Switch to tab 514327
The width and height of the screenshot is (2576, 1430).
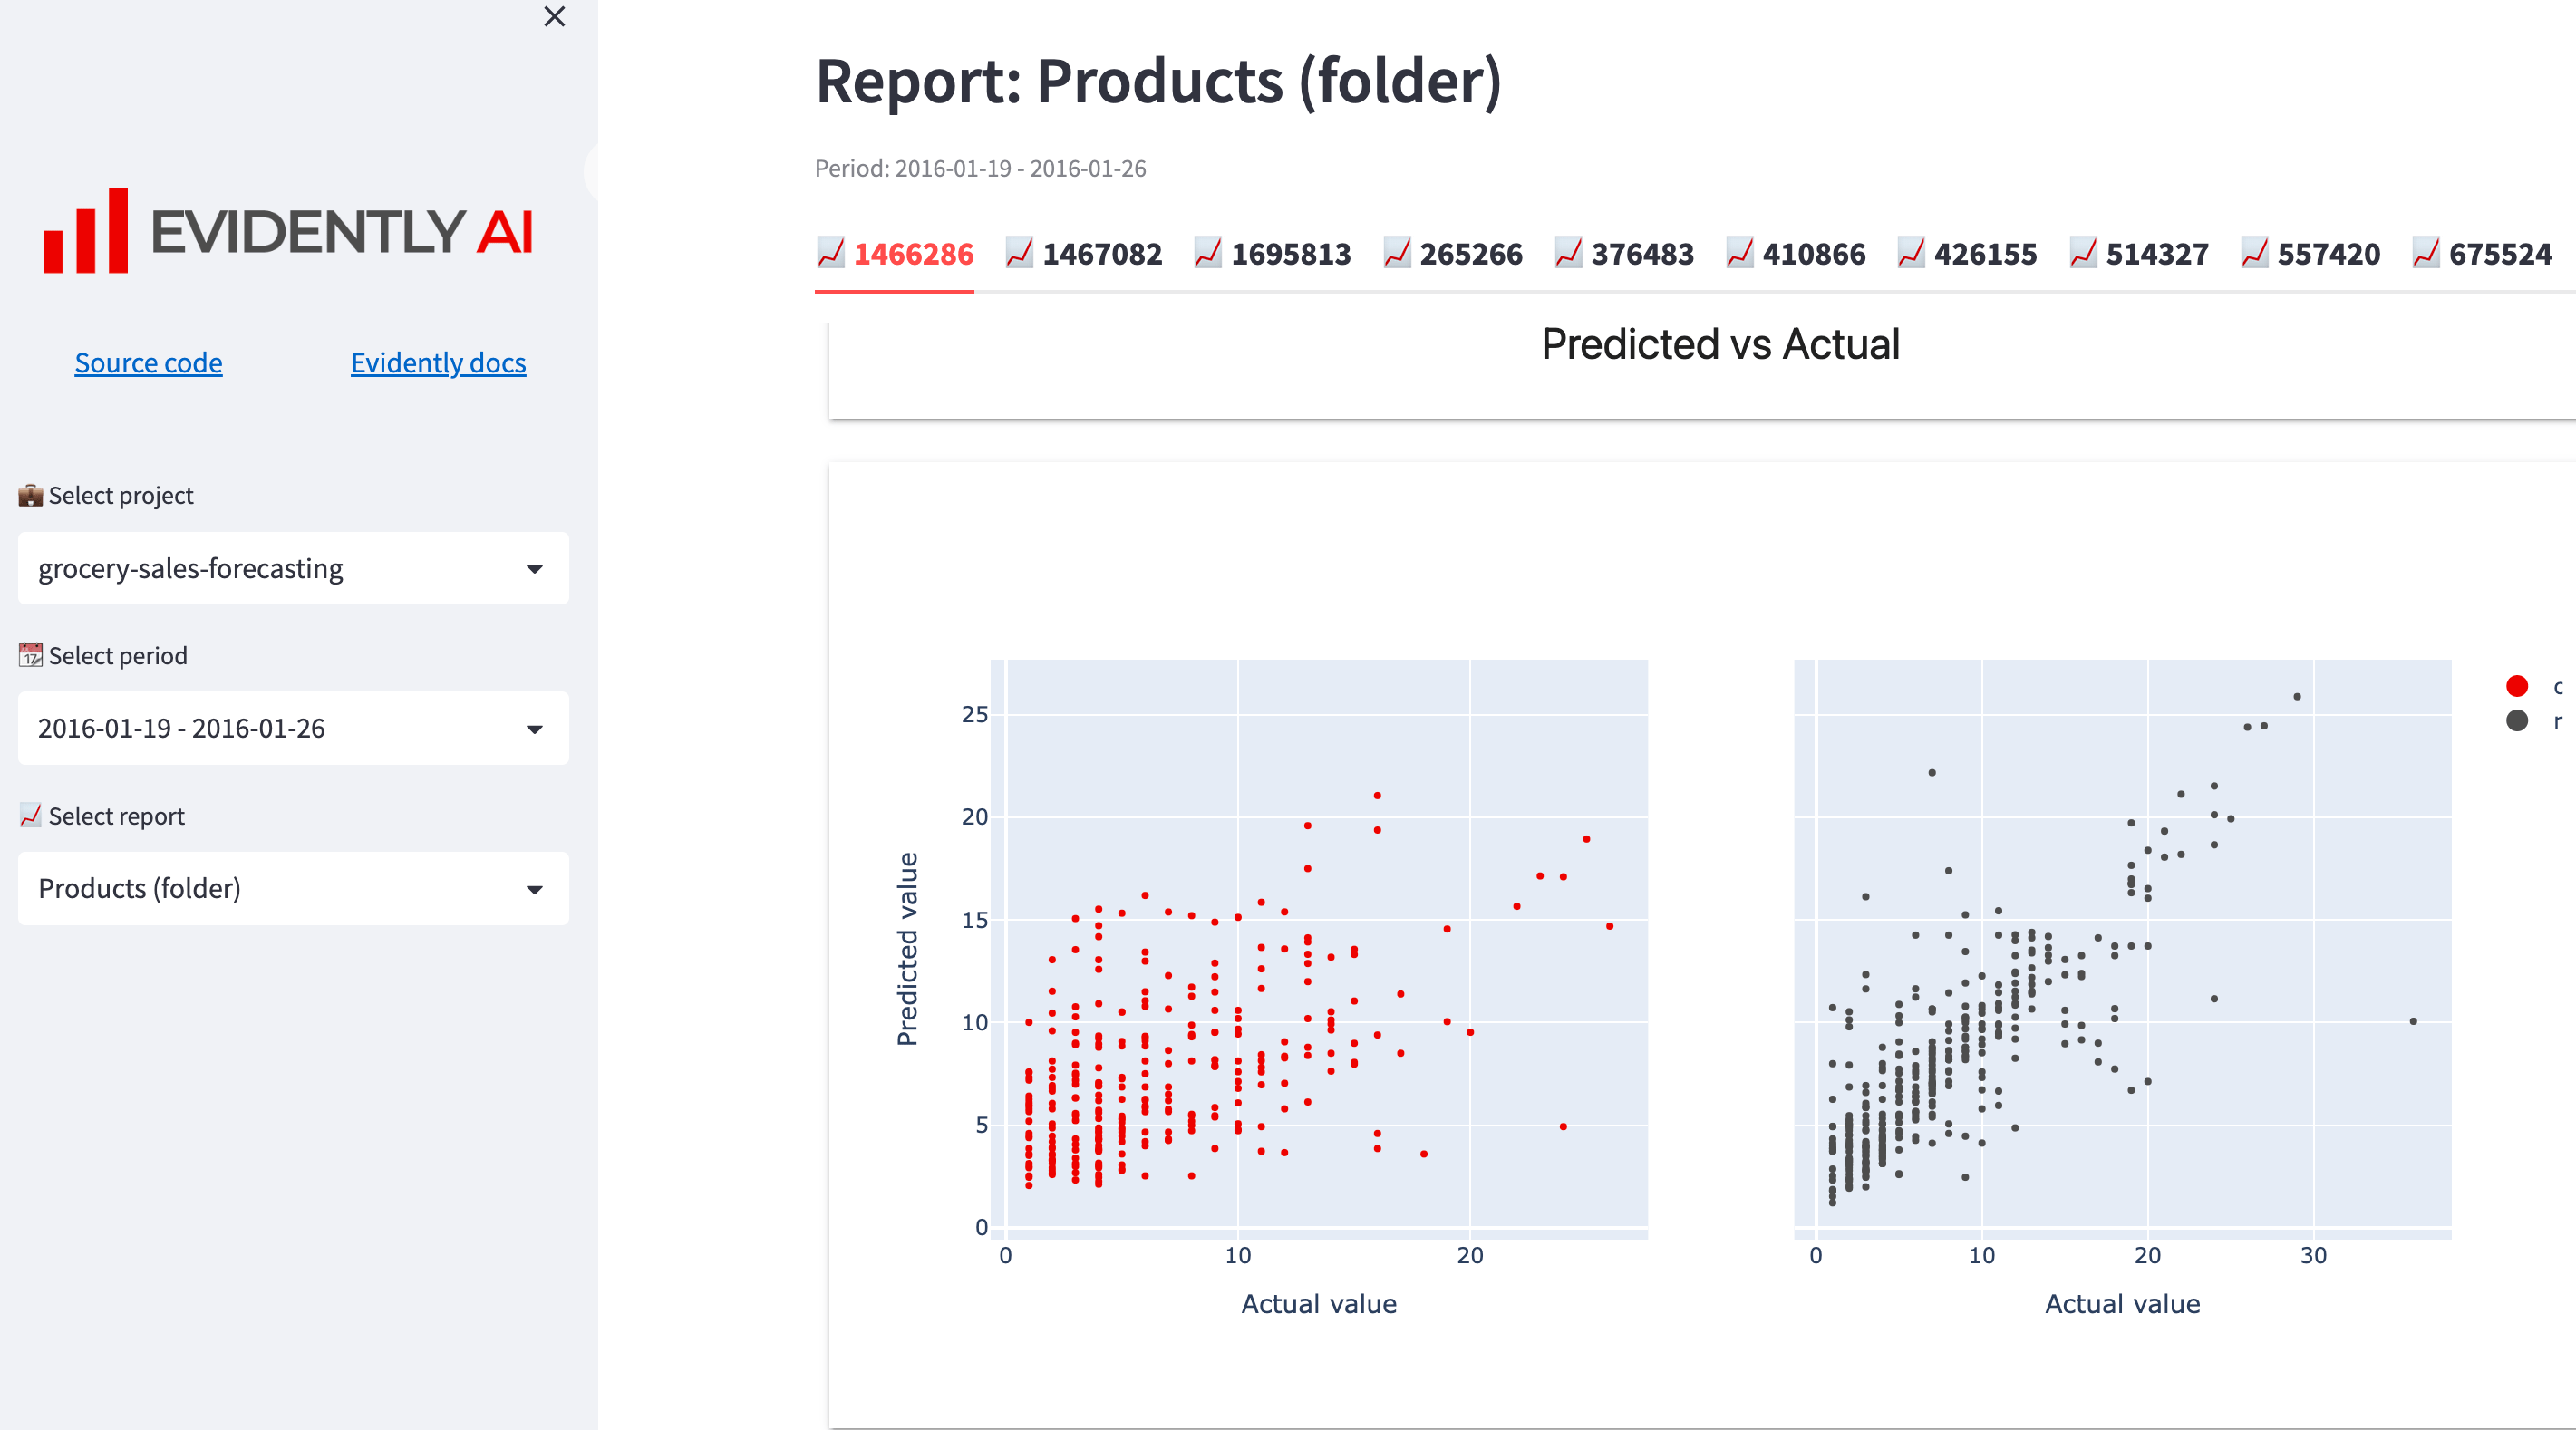pos(2156,254)
